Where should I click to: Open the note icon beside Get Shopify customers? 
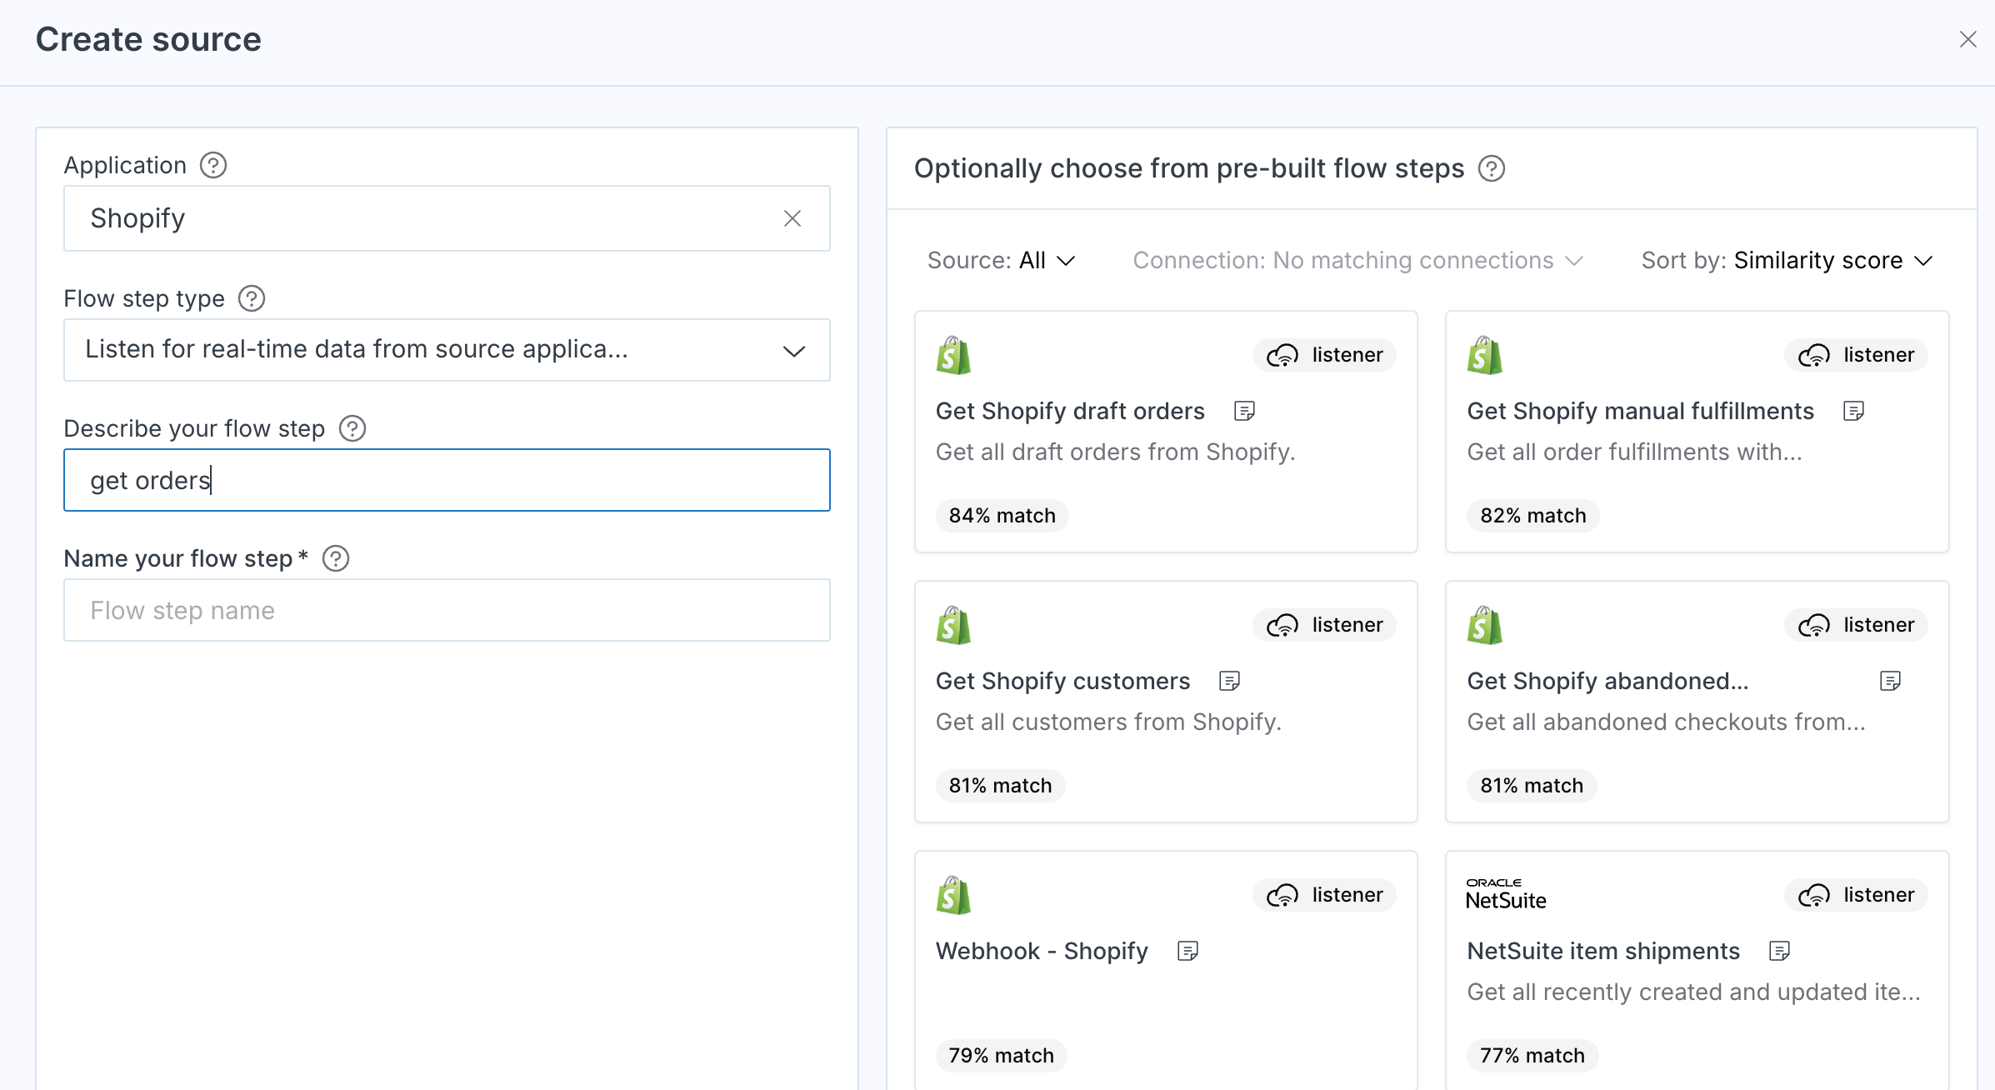pyautogui.click(x=1229, y=681)
